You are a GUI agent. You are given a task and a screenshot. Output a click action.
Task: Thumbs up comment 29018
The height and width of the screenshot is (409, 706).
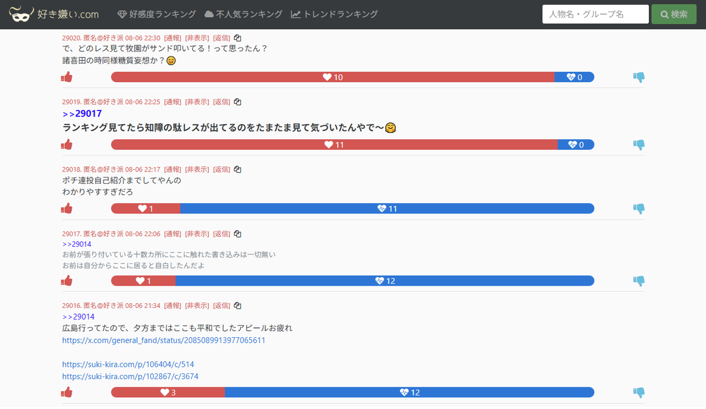(x=66, y=209)
